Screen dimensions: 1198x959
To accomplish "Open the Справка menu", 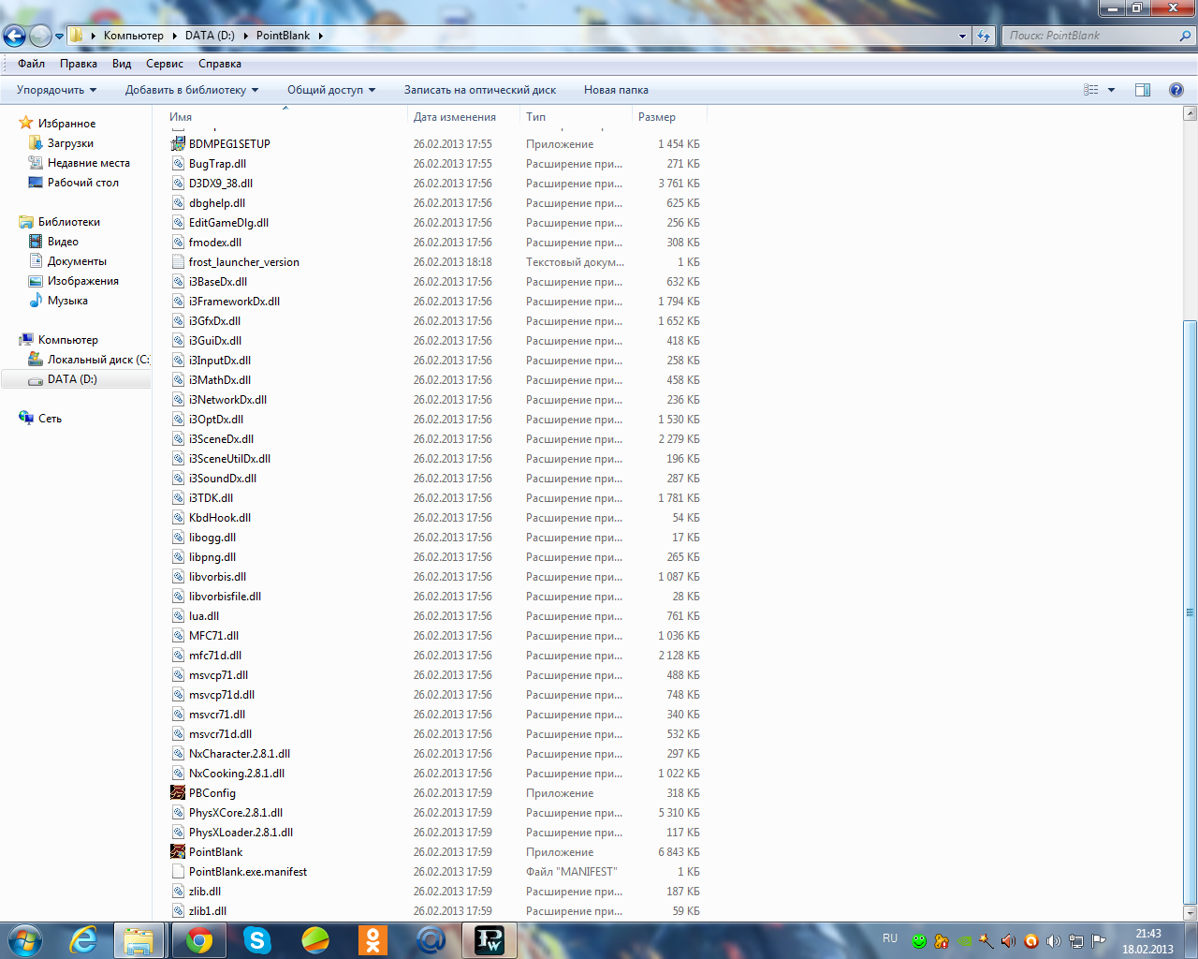I will click(220, 64).
